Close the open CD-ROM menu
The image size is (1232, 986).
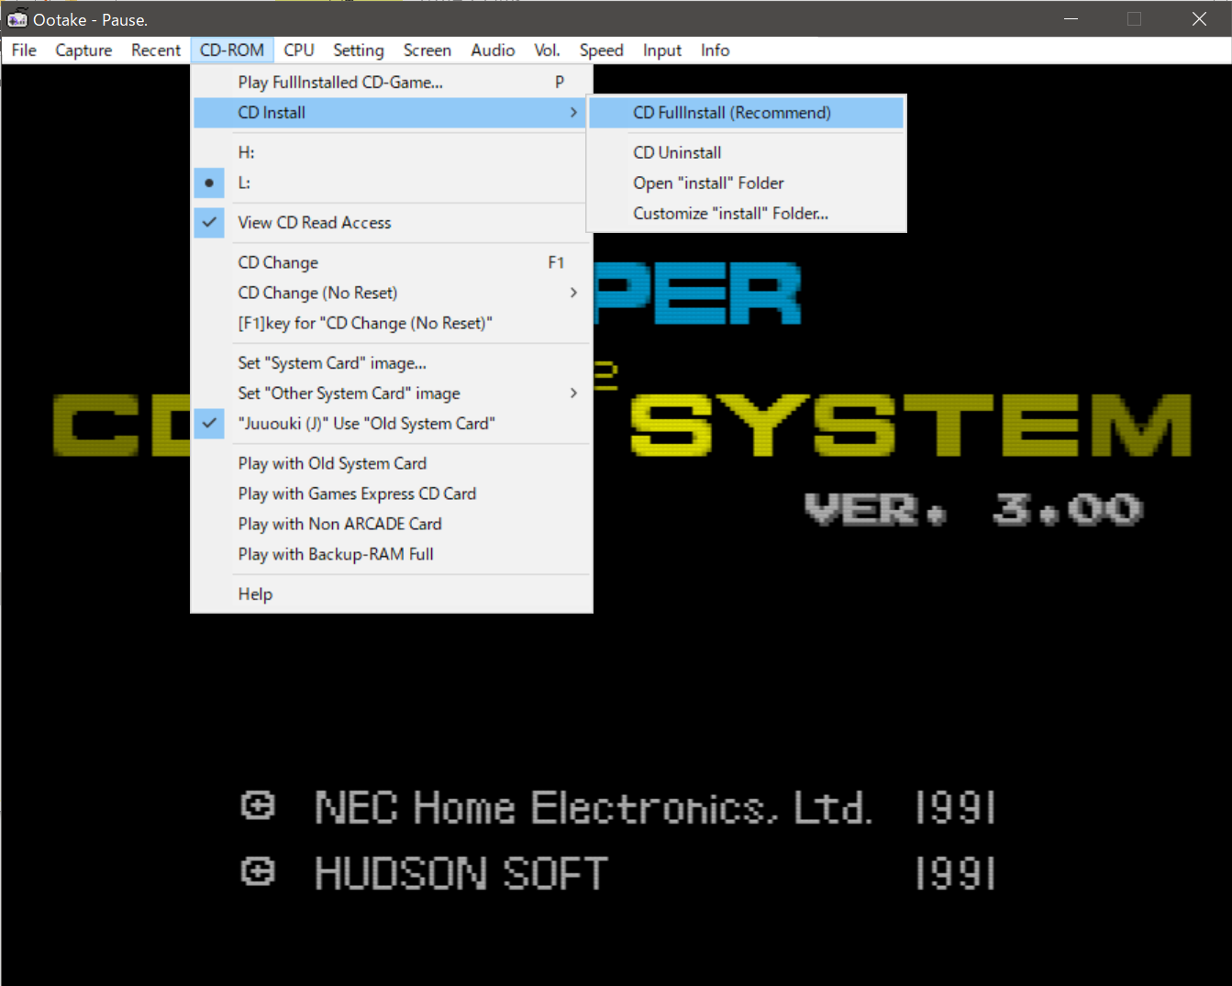pyautogui.click(x=232, y=50)
